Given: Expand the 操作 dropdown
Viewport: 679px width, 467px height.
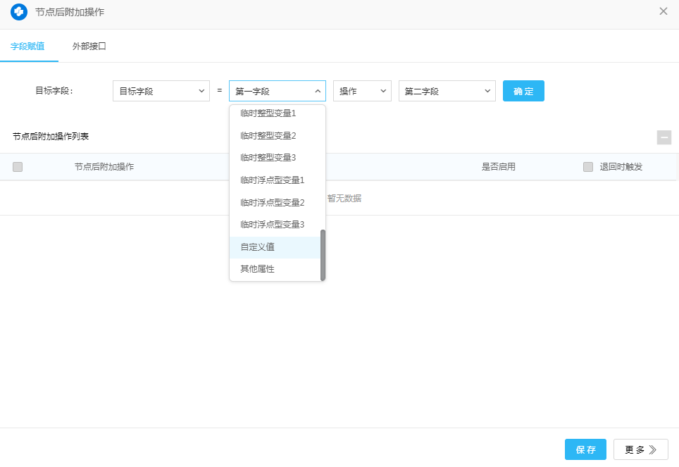Looking at the screenshot, I should pos(361,91).
